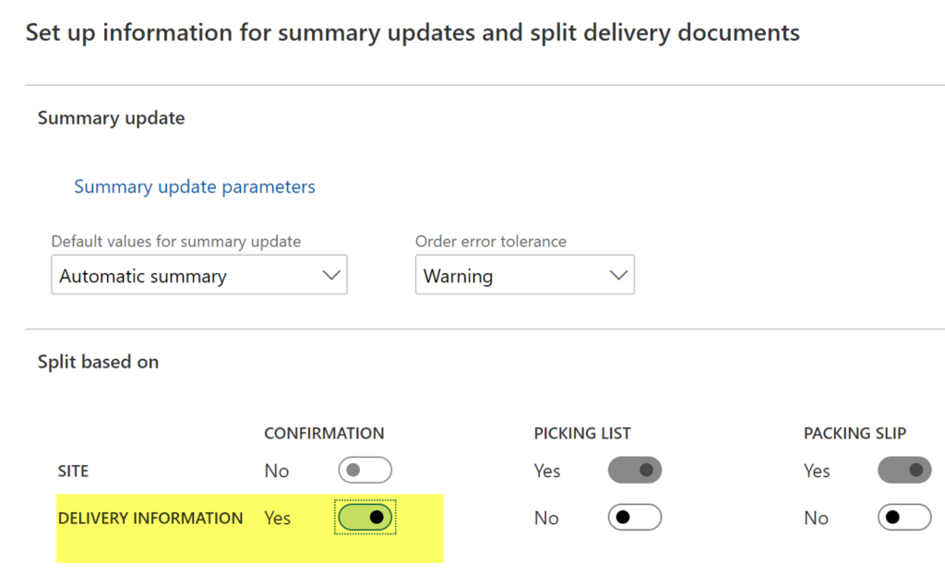This screenshot has height=574, width=945.
Task: Select the CONFIRMATION column header
Action: pos(324,433)
